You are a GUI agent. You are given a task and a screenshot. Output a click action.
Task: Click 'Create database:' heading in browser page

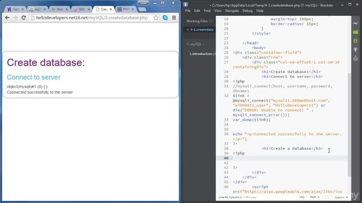click(x=46, y=63)
